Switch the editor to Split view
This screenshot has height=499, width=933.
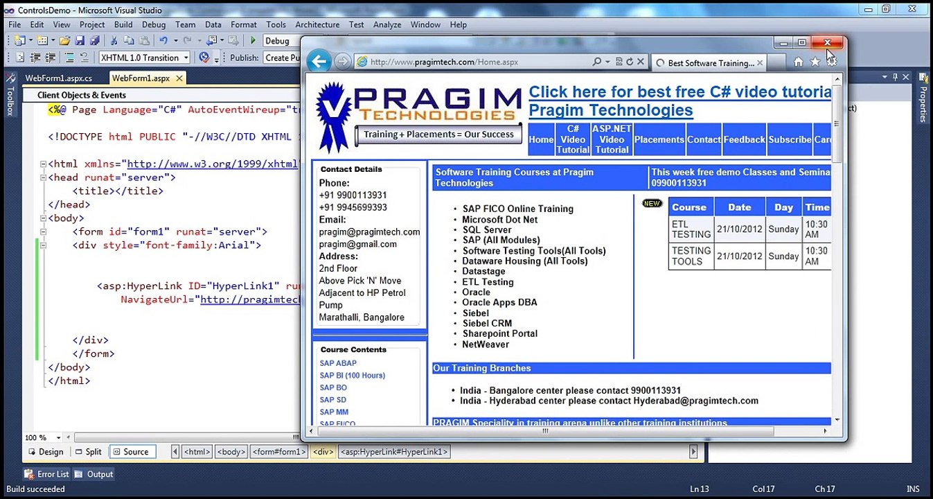[88, 452]
